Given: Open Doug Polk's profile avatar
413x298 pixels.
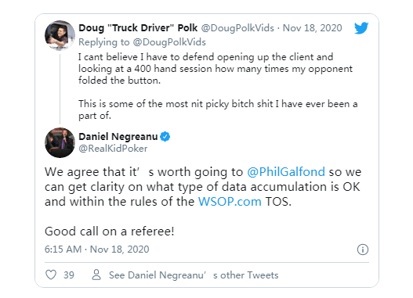Looking at the screenshot, I should (x=60, y=35).
